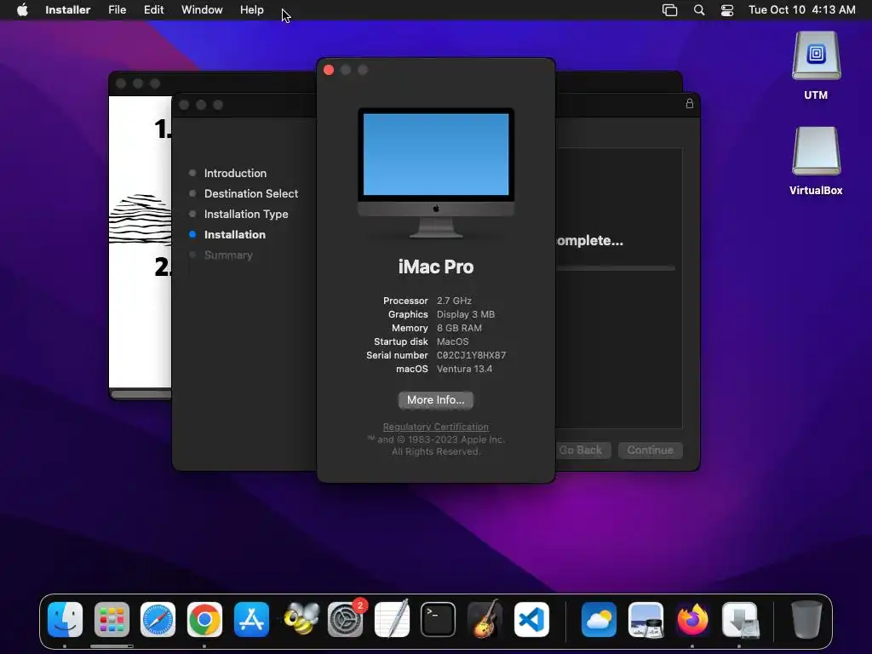872x654 pixels.
Task: Click the Ventura 13.4 version text
Action: click(x=464, y=369)
